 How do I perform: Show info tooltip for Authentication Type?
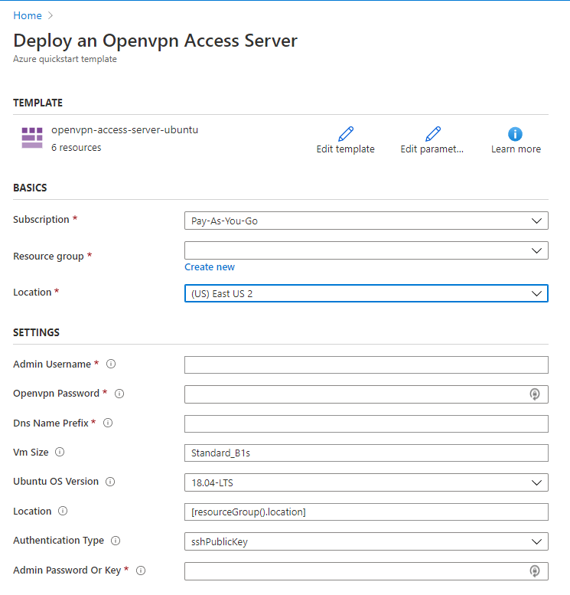pyautogui.click(x=116, y=541)
